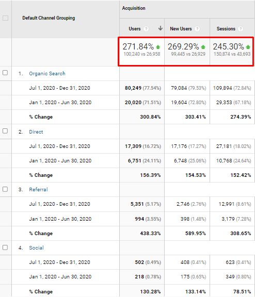Viewport: 255px width, 297px height.
Task: Sort by the Sessions column header
Action: point(226,29)
